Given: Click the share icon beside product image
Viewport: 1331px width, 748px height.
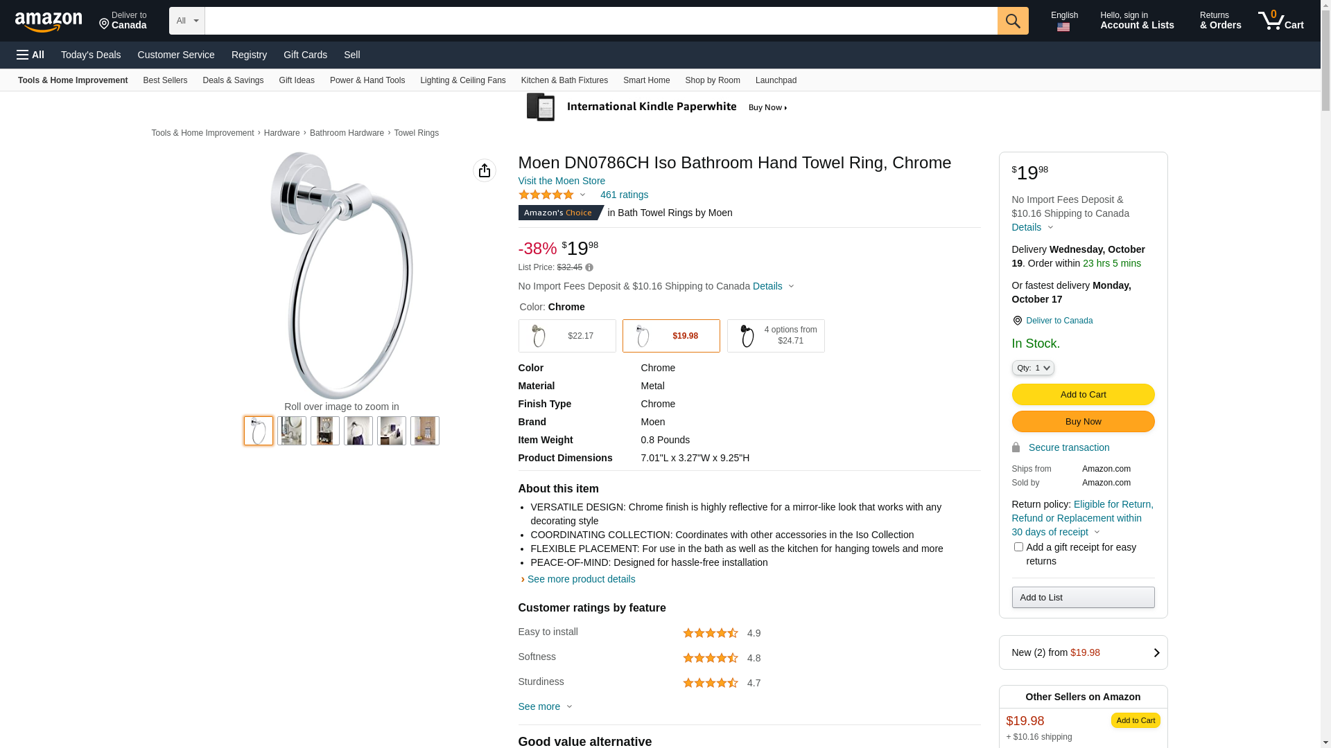Looking at the screenshot, I should coord(485,170).
